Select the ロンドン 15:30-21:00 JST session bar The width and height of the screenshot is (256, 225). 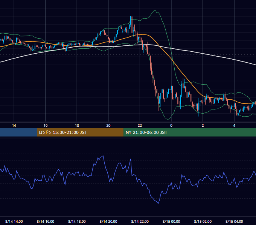click(80, 132)
